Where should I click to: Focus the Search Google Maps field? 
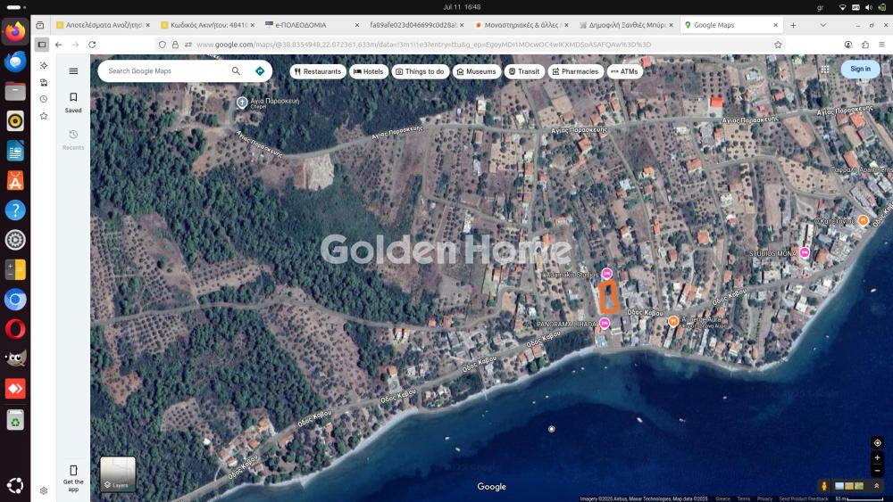pyautogui.click(x=165, y=71)
